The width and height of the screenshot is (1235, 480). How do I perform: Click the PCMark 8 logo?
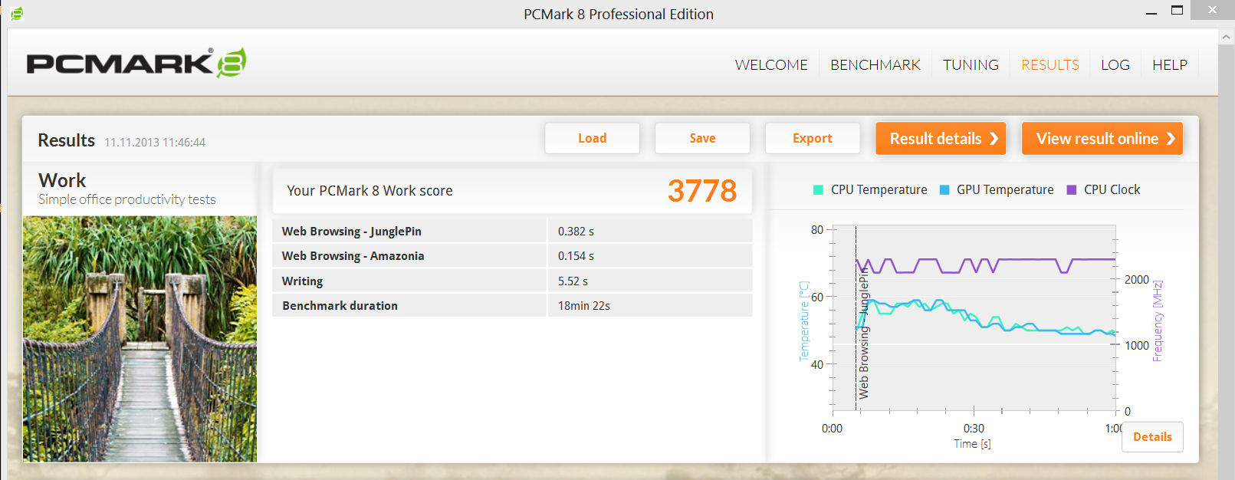[136, 63]
